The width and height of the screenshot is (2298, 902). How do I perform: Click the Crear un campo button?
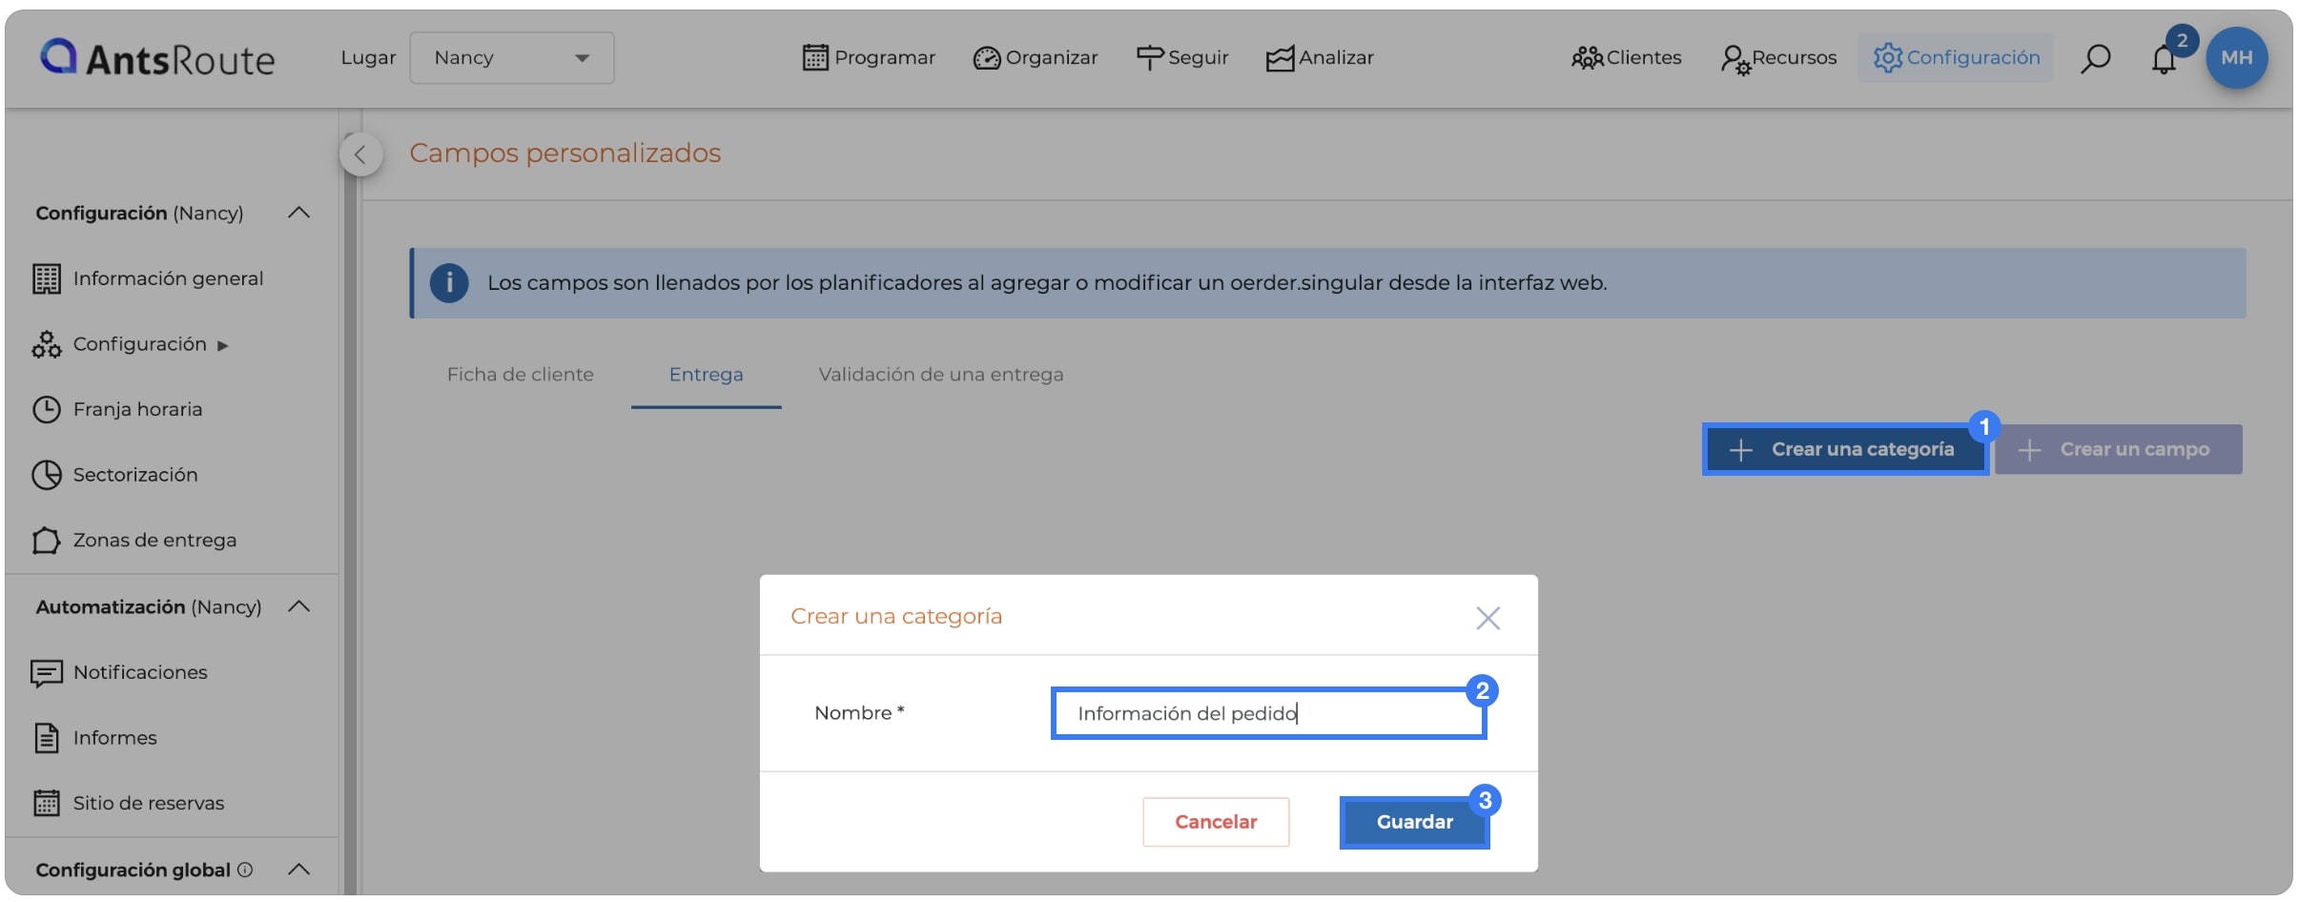click(x=2119, y=449)
